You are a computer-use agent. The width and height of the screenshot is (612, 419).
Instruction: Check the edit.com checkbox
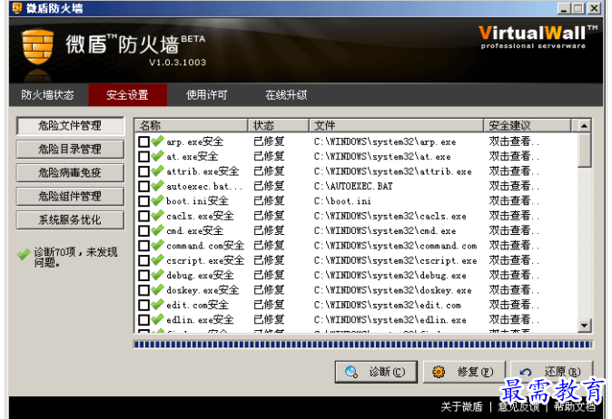[143, 305]
